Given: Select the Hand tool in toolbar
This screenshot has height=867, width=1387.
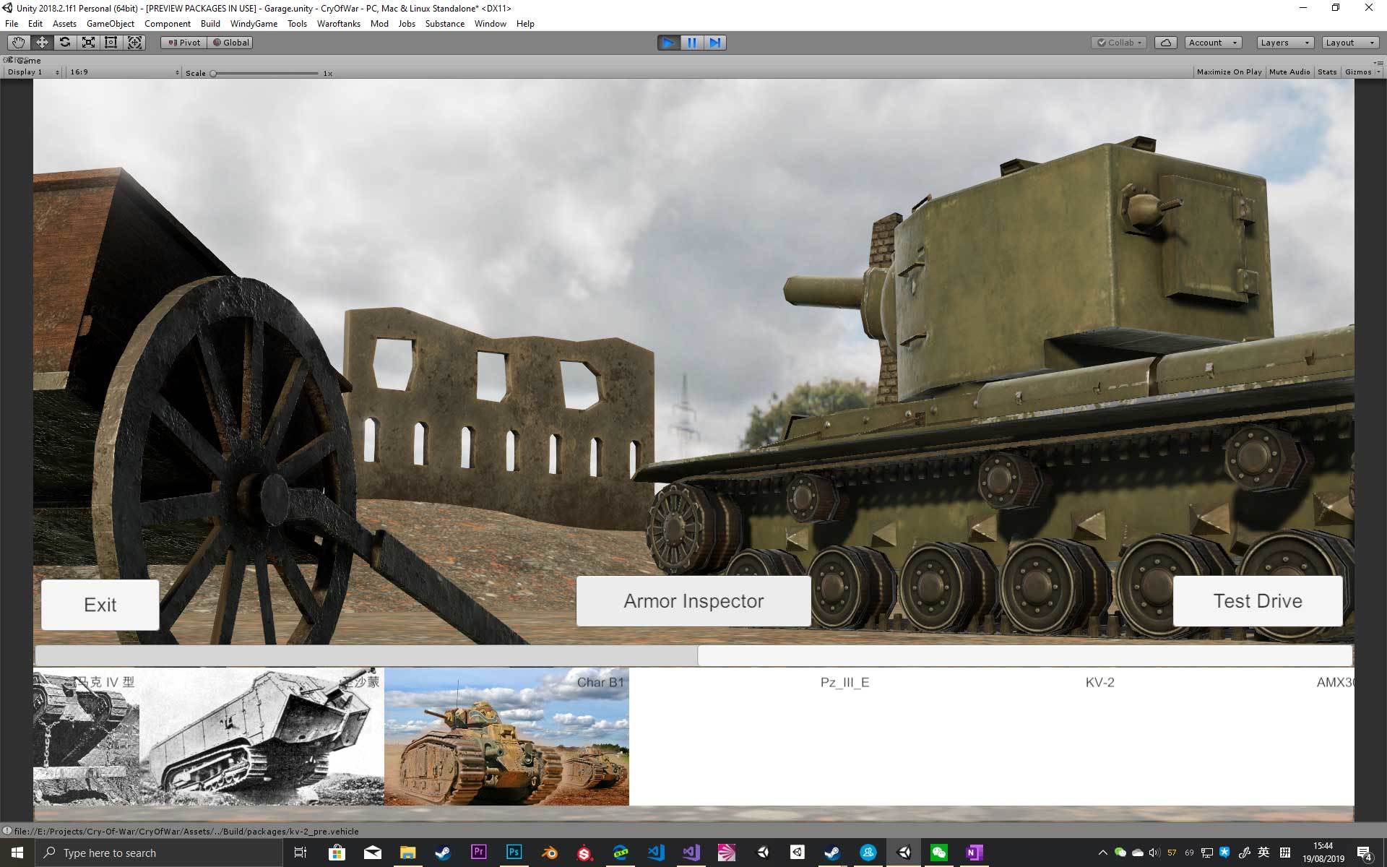Looking at the screenshot, I should (x=18, y=43).
